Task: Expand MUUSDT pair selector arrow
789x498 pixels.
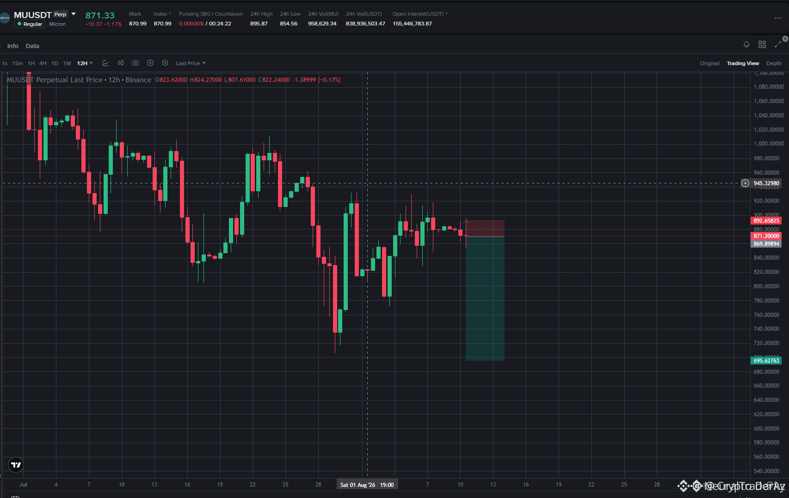Action: pos(74,14)
